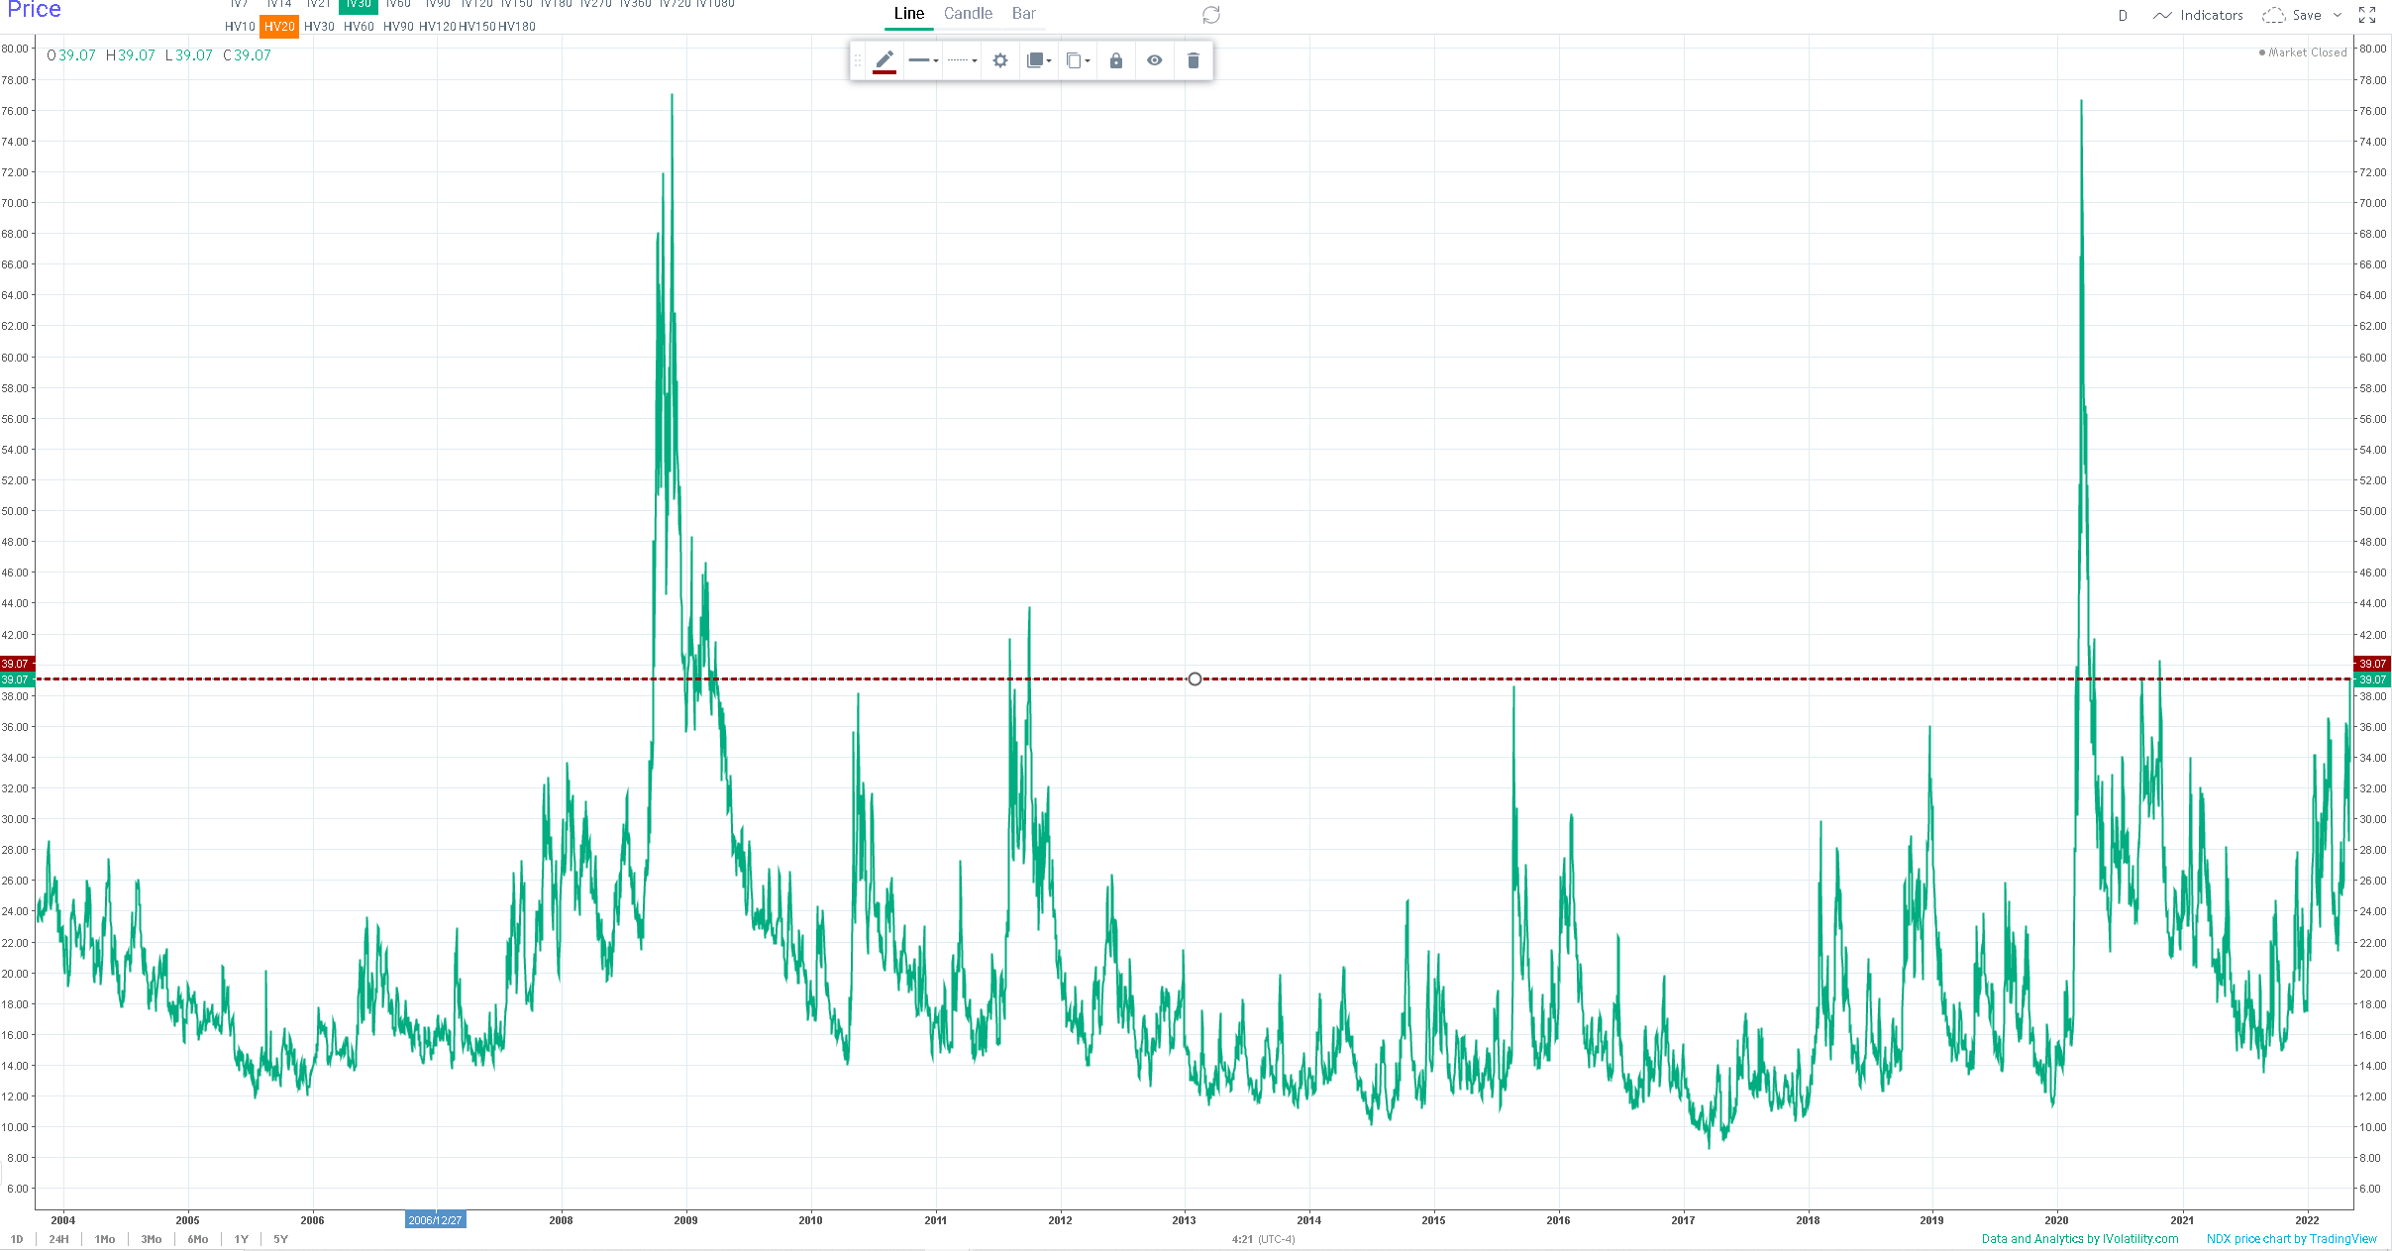Hide the drawing with eye icon
Image resolution: width=2392 pixels, height=1251 pixels.
click(x=1155, y=60)
